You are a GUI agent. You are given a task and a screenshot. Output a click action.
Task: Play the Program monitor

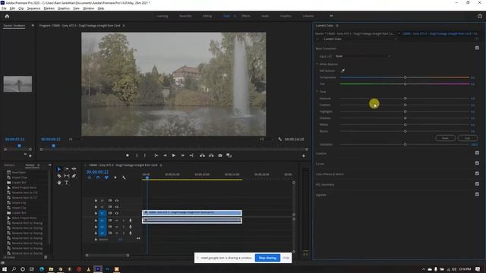point(174,155)
